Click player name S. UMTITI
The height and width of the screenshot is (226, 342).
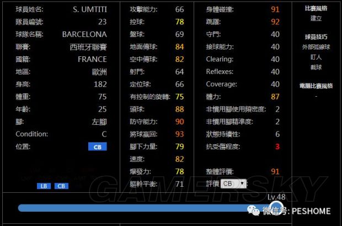coord(90,9)
